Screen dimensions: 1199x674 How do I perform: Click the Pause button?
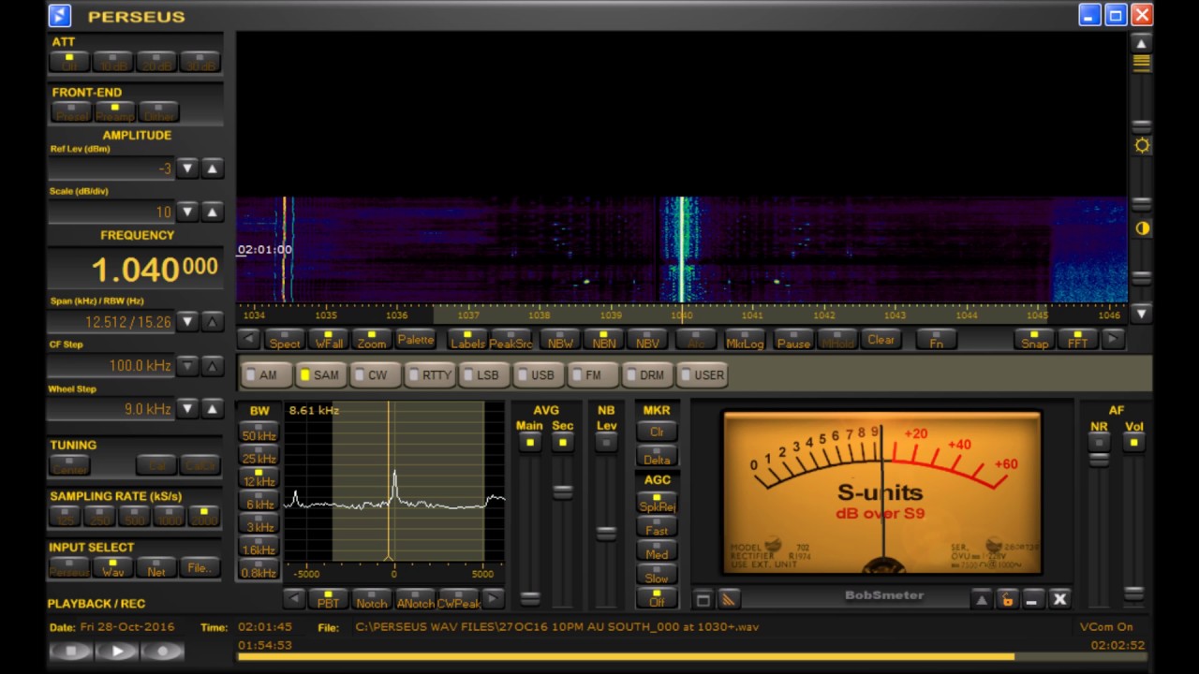pyautogui.click(x=793, y=339)
